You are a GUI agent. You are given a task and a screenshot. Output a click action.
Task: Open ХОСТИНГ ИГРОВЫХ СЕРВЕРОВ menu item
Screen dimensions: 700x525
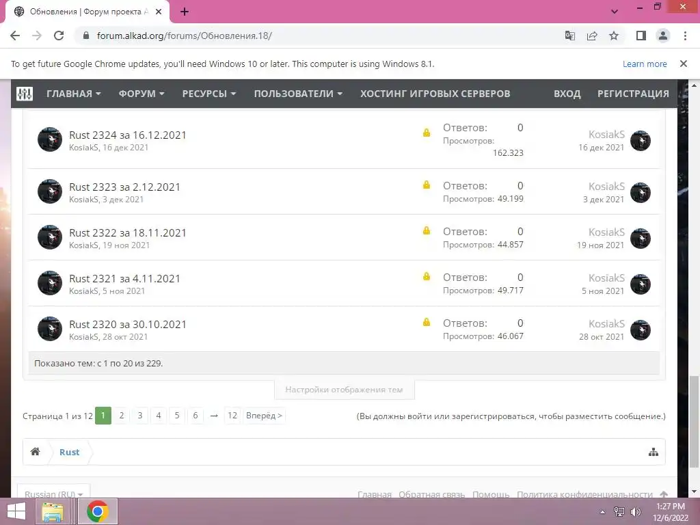pos(435,94)
